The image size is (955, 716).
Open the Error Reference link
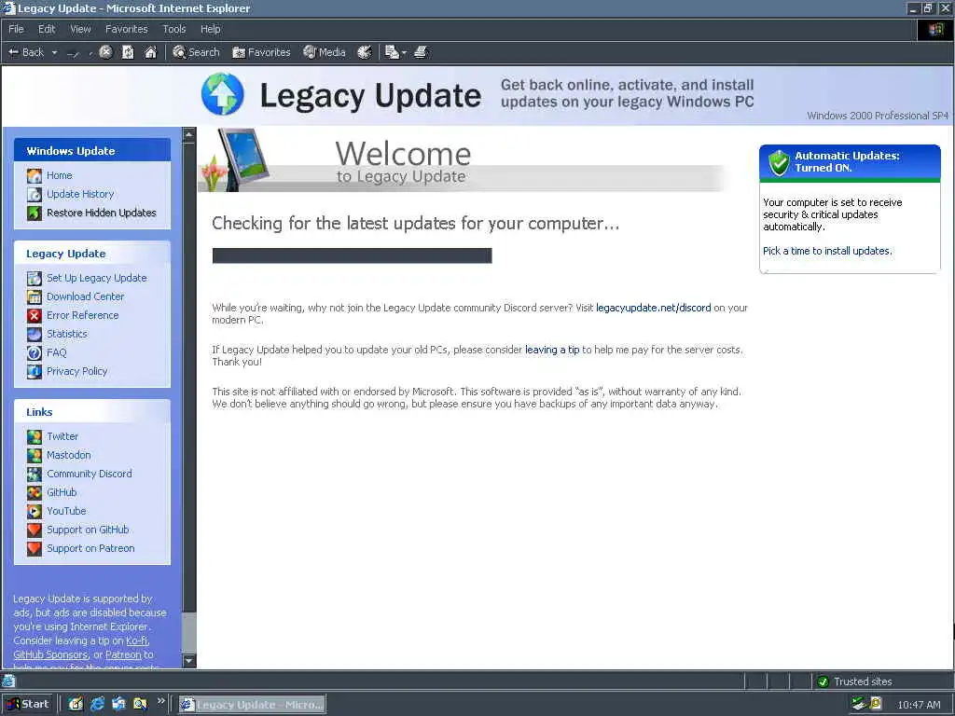[x=83, y=315]
